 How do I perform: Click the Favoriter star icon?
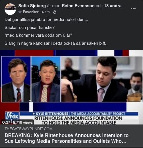[20, 12]
